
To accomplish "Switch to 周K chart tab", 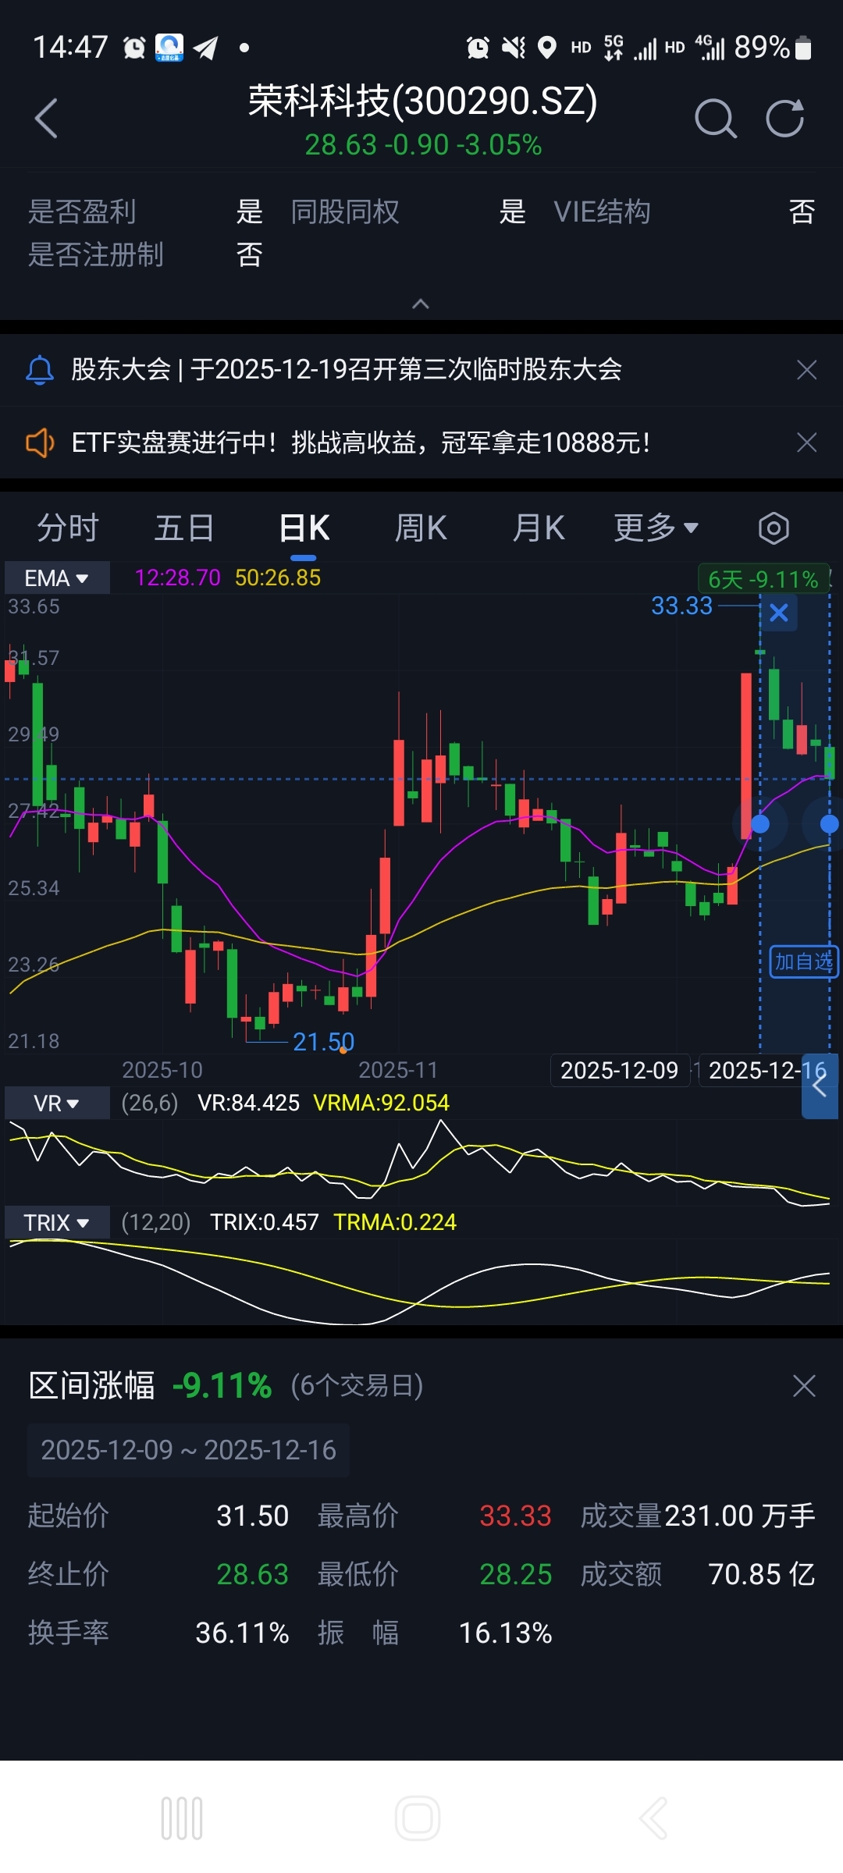I will click(x=421, y=528).
